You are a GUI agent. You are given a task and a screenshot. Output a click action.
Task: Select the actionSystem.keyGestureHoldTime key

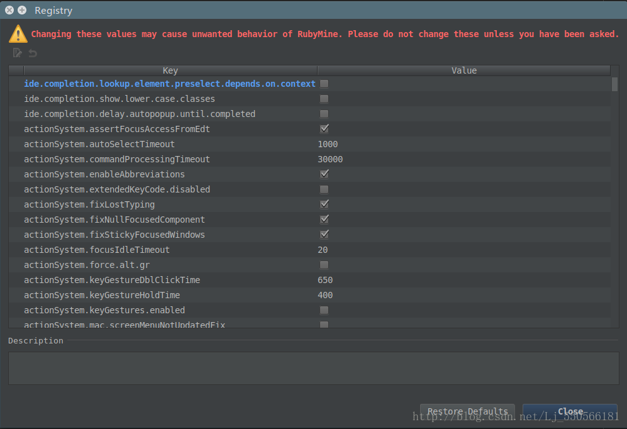point(102,295)
